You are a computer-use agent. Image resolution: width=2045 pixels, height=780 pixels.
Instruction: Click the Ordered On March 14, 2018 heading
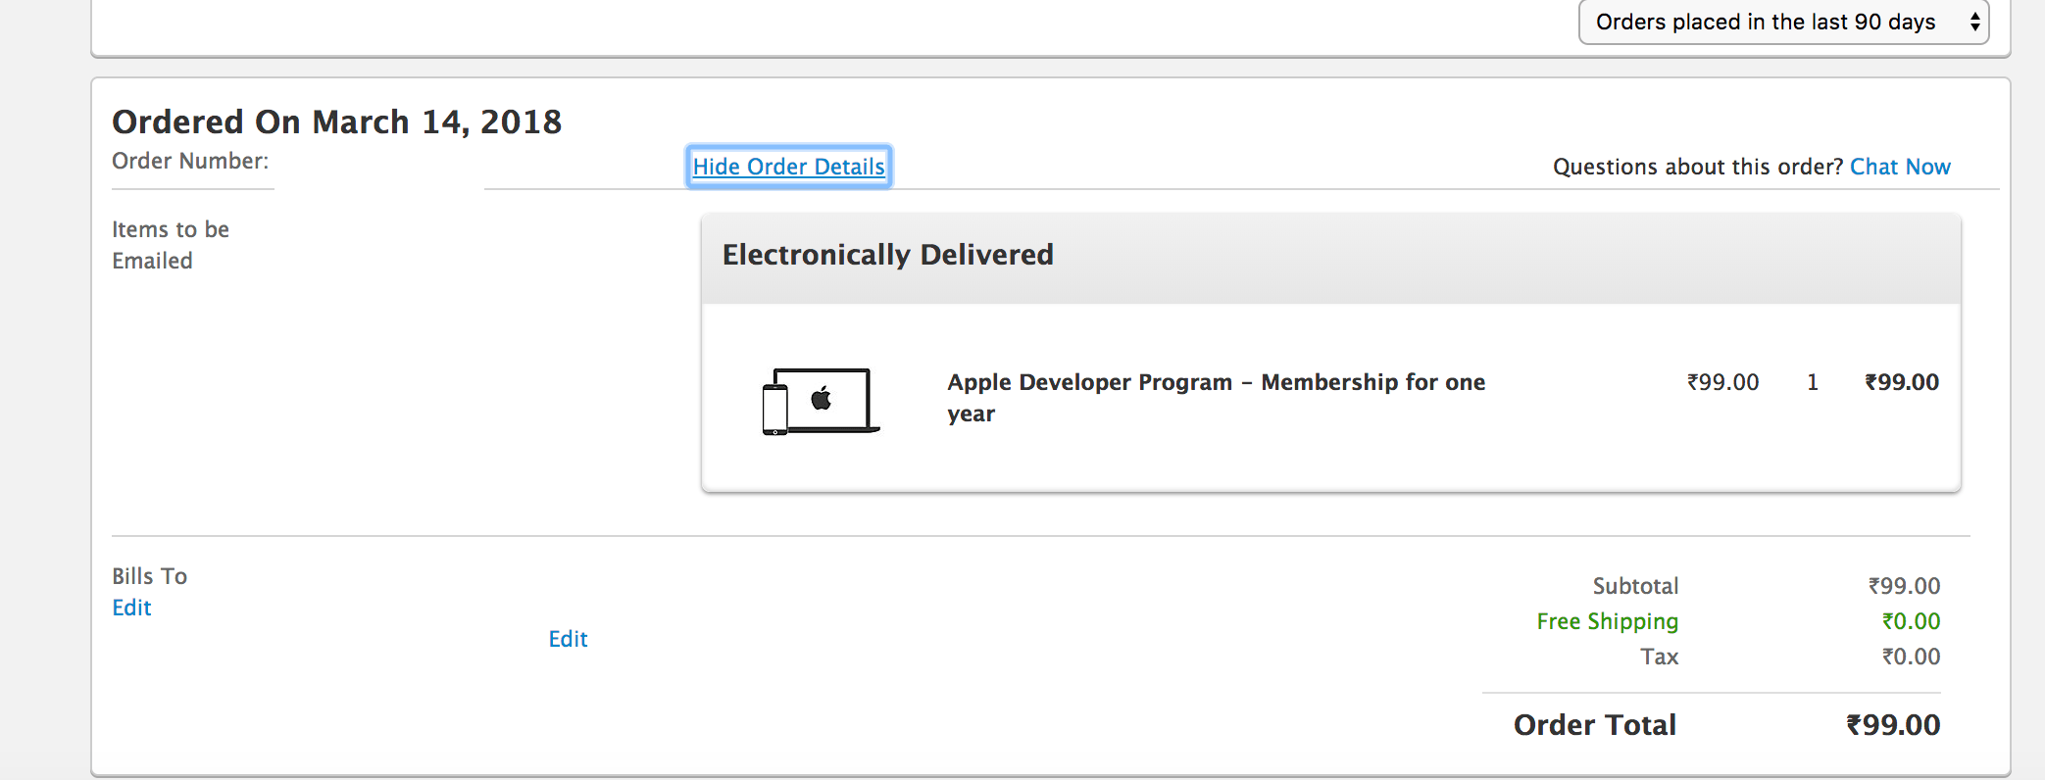coord(337,122)
